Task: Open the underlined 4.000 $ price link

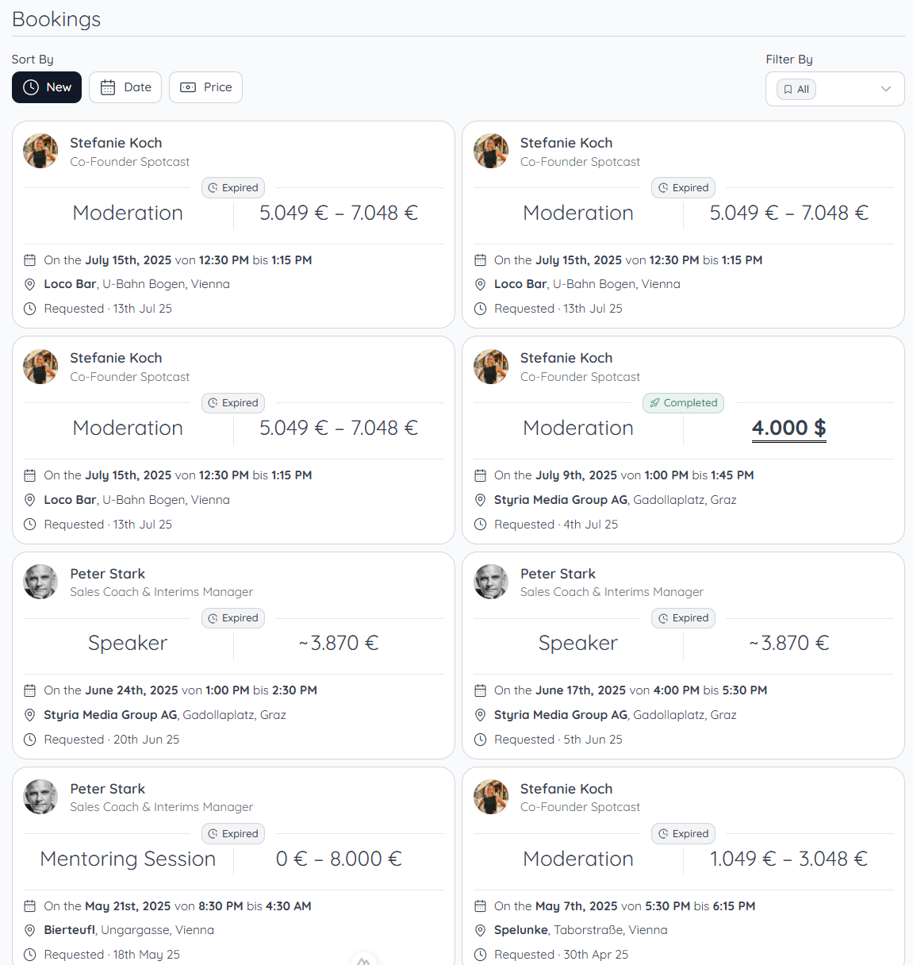Action: coord(788,428)
